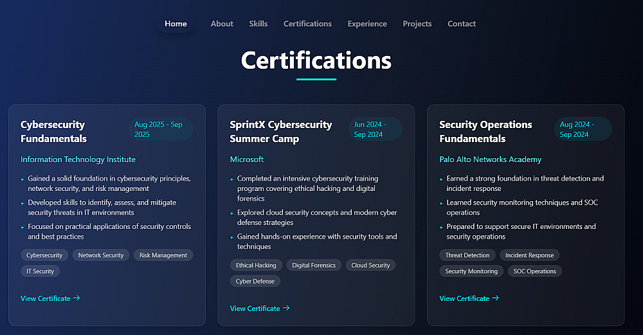
Task: Select the Threat Detection tag
Action: tap(467, 255)
